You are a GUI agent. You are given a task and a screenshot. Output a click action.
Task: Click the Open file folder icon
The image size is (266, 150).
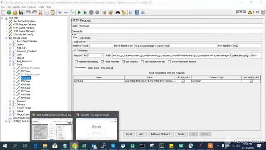[x=15, y=12]
